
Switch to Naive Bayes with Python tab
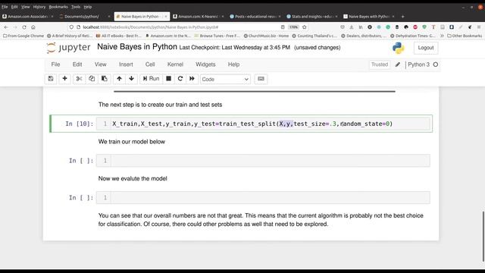(x=369, y=17)
